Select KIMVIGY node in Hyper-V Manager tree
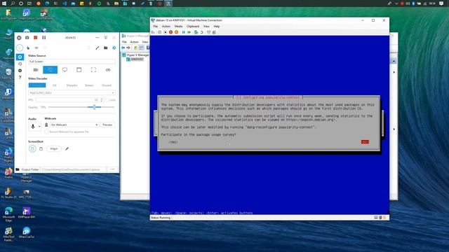The height and width of the screenshot is (252, 449). [x=137, y=59]
